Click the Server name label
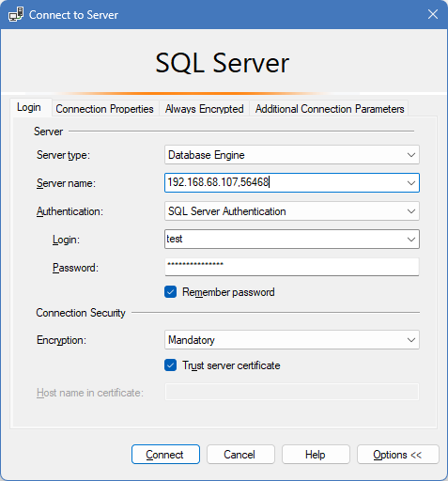 coord(66,183)
